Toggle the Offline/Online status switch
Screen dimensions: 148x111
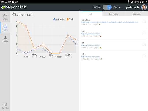107,7
